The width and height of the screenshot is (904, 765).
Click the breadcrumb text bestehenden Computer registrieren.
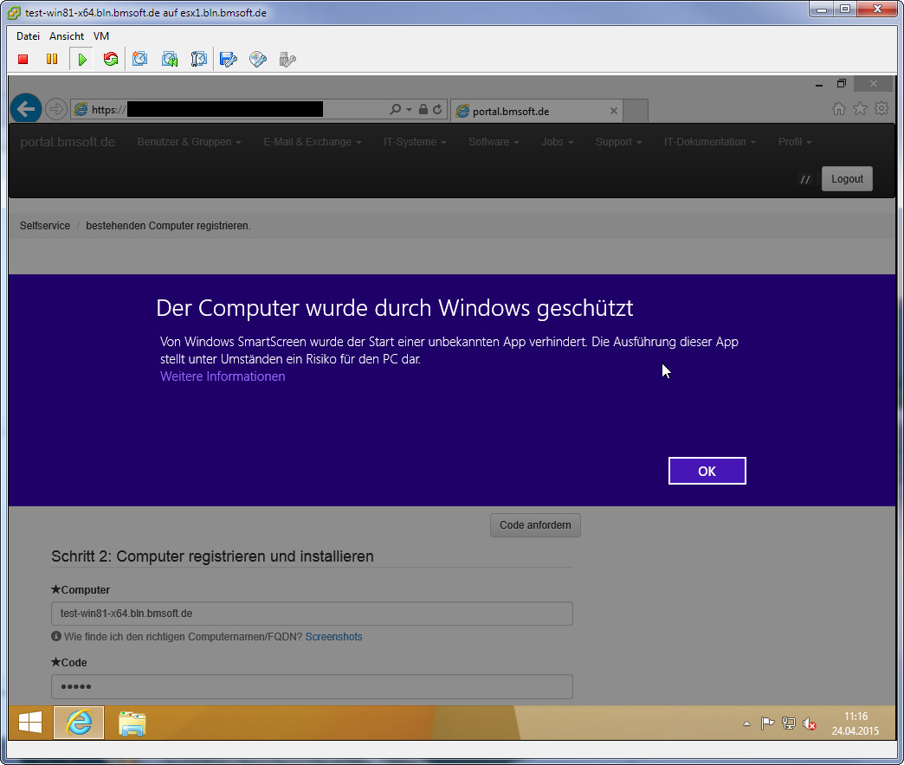point(168,226)
